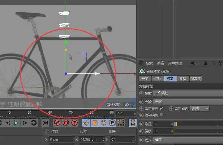Click the orange handle on Y axis
This screenshot has height=145, width=223.
[x=66, y=50]
